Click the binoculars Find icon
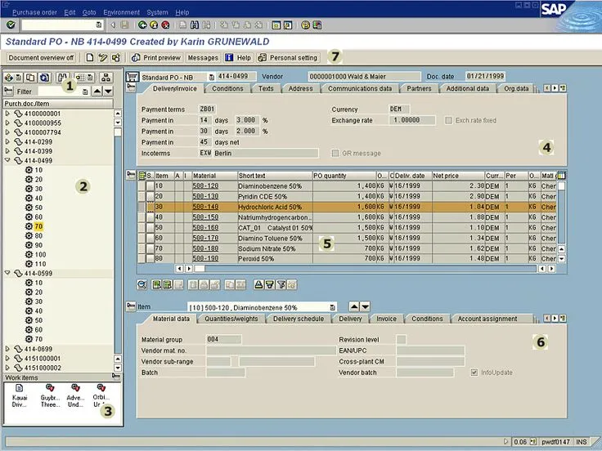Screen dimensions: 602x451 point(195,25)
